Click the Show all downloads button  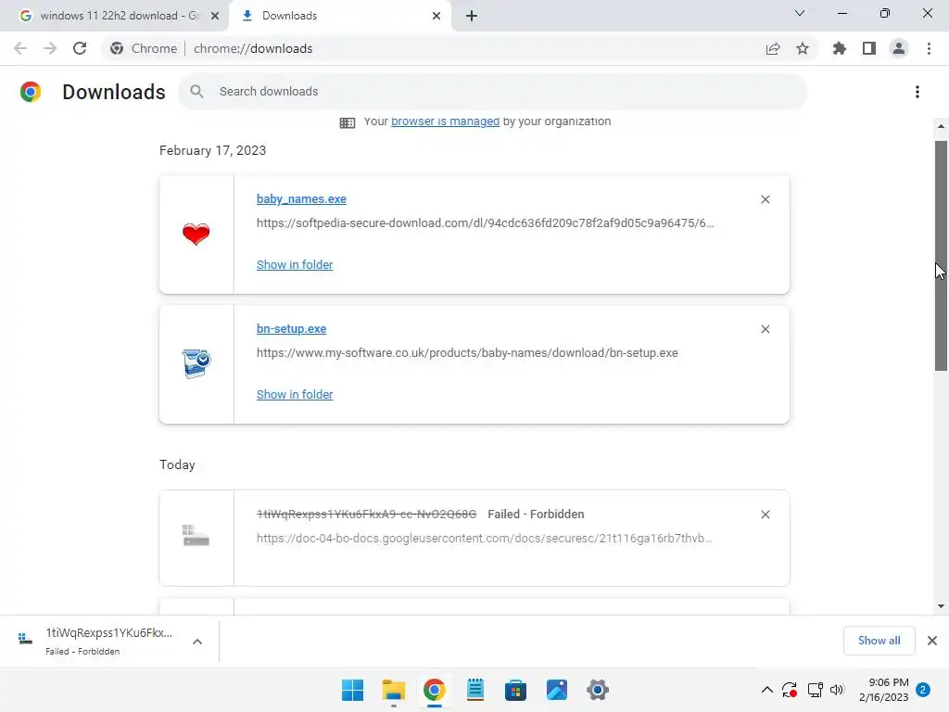click(879, 641)
